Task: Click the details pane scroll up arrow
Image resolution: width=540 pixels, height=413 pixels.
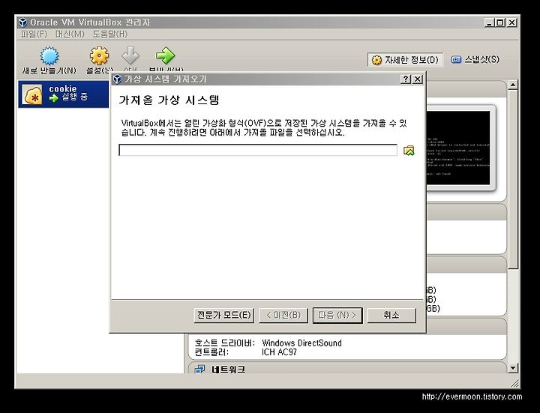Action: pyautogui.click(x=513, y=85)
